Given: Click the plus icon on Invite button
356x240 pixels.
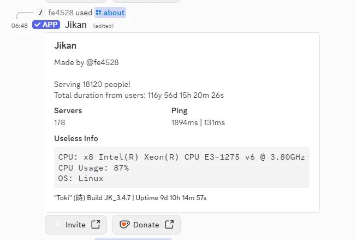Looking at the screenshot, I should (x=58, y=225).
